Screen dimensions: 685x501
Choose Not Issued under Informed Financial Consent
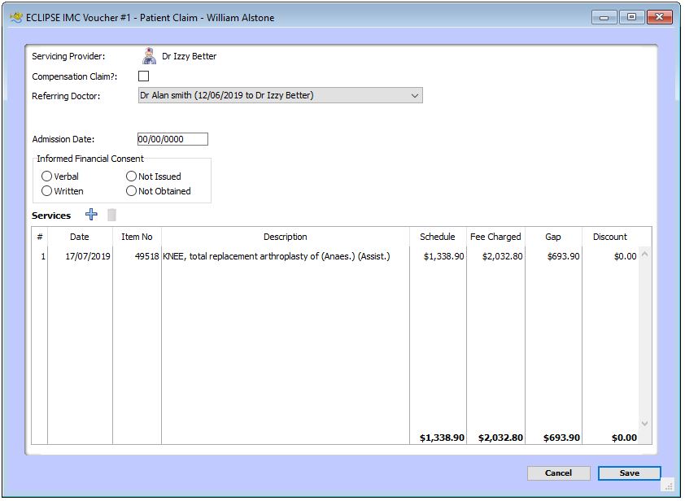pyautogui.click(x=131, y=176)
